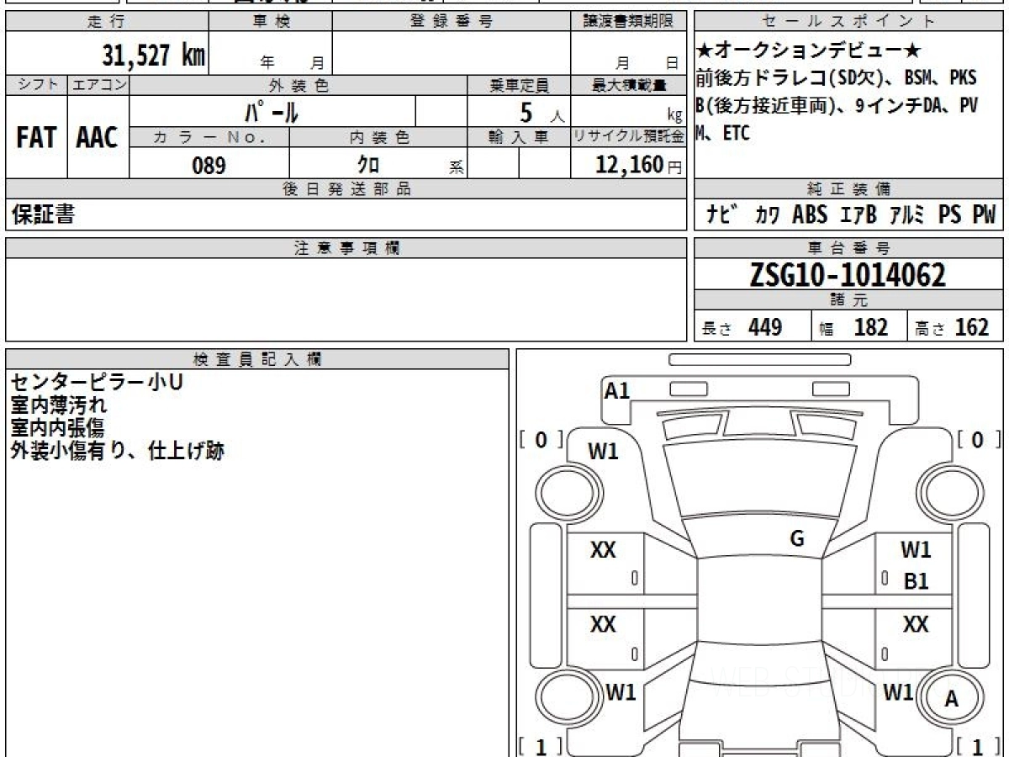Click the センターピラー小U inspector note
The width and height of the screenshot is (1009, 757).
97,384
